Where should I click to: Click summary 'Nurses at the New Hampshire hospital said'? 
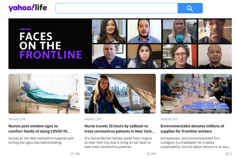click(x=41, y=140)
